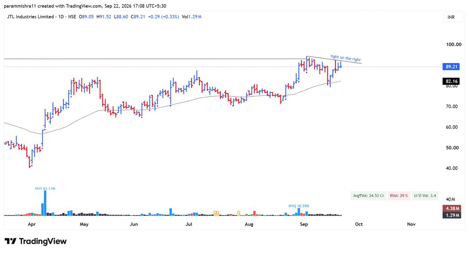
Task: Click the 50.00 price axis label
Action: tap(453, 148)
